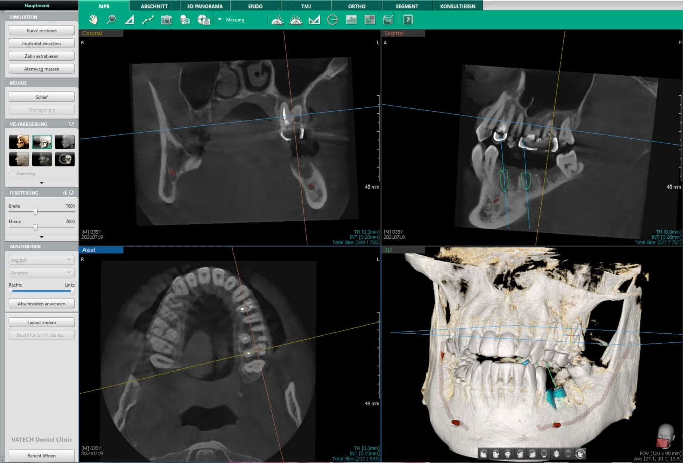This screenshot has height=463, width=683.
Task: Pick the gear-and-skull custom VR preset
Action: [65, 159]
